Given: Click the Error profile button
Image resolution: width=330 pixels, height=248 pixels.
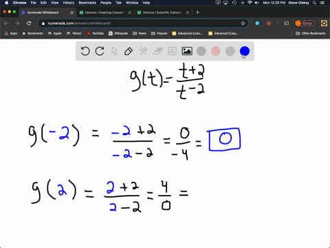Looking at the screenshot, I should pyautogui.click(x=305, y=23).
